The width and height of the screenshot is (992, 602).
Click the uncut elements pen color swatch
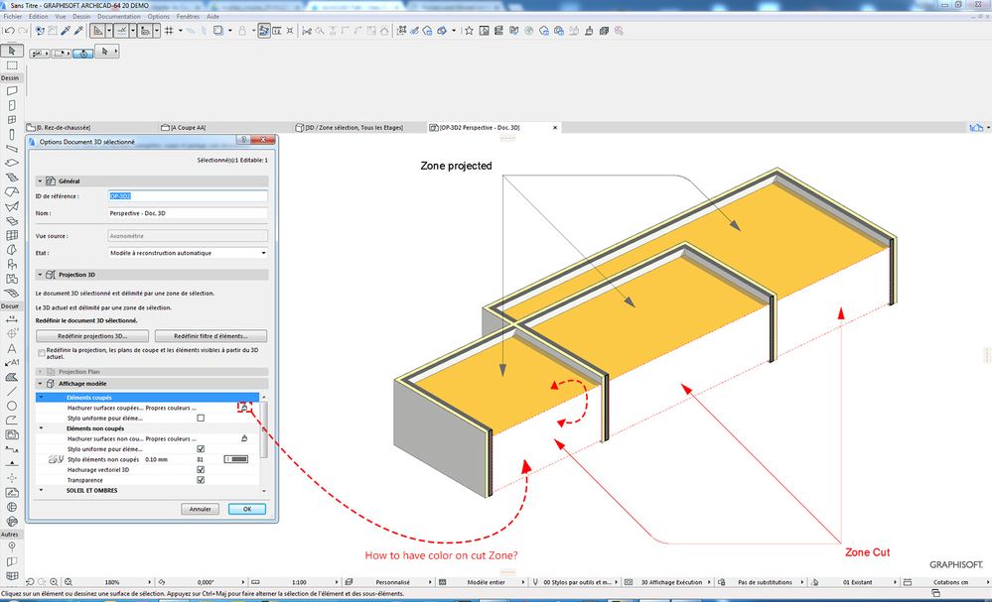[237, 459]
